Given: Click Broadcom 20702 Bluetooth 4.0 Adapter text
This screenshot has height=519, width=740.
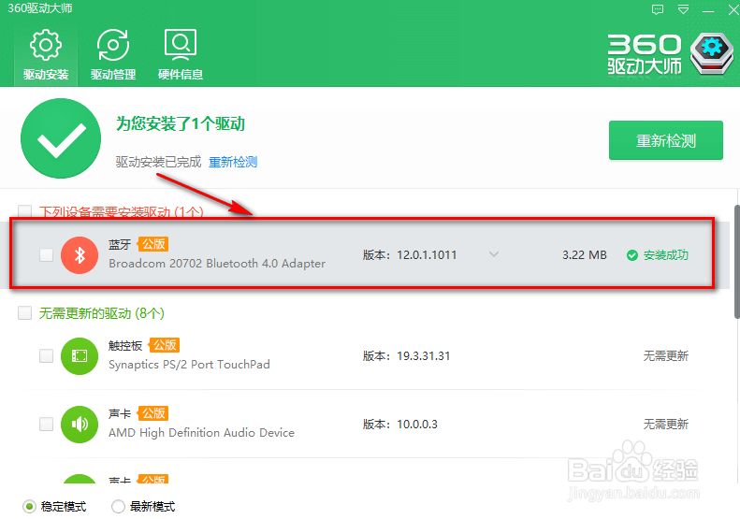Looking at the screenshot, I should tap(217, 264).
